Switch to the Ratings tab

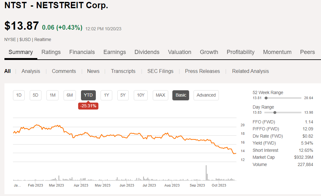[x=51, y=52]
